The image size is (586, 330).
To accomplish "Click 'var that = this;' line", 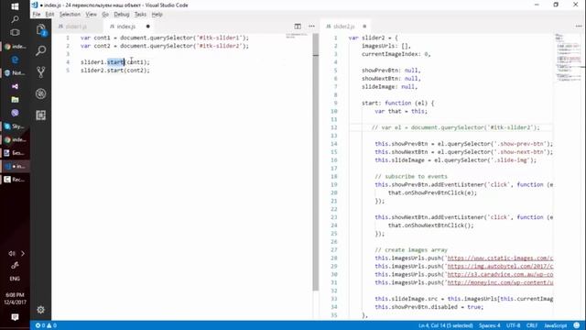I will [401, 111].
